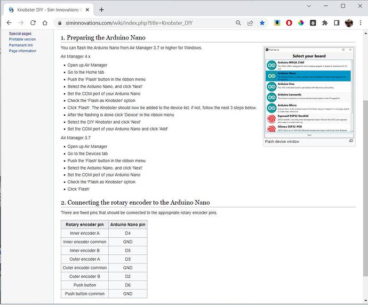368x305 pixels.
Task: Click the 'Air Manager 4.x' text
Action: tap(76, 57)
